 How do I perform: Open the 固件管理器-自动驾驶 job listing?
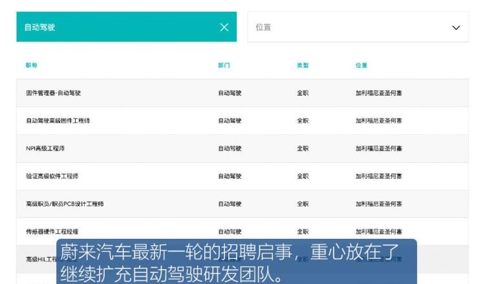tap(54, 93)
